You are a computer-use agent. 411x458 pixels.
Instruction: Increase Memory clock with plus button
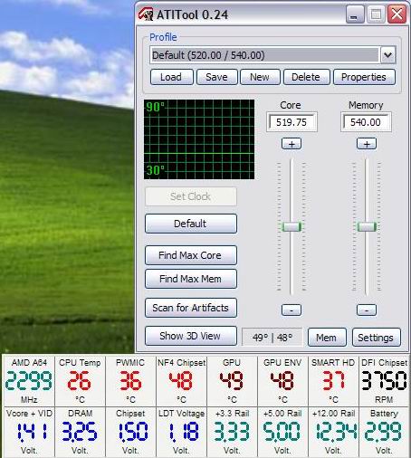(367, 144)
